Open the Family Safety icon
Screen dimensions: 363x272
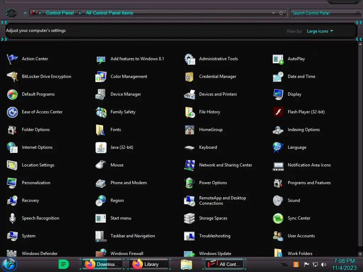(101, 112)
